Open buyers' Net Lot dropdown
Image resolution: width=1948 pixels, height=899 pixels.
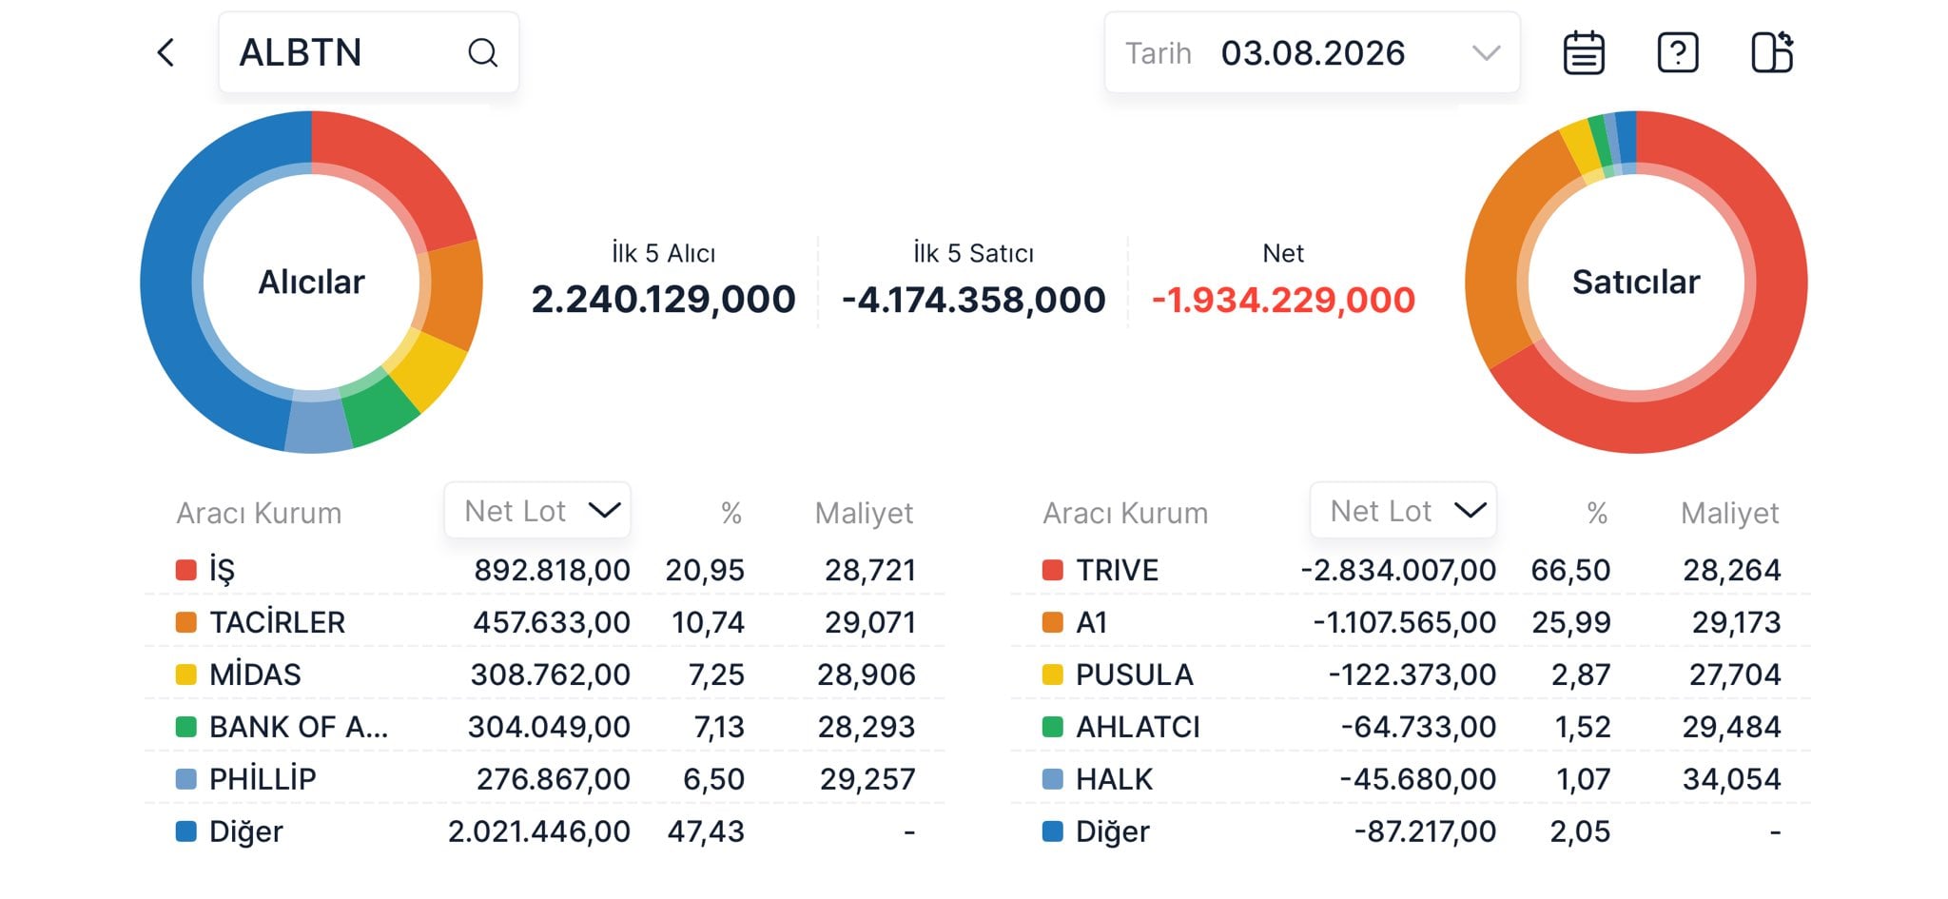[x=537, y=511]
